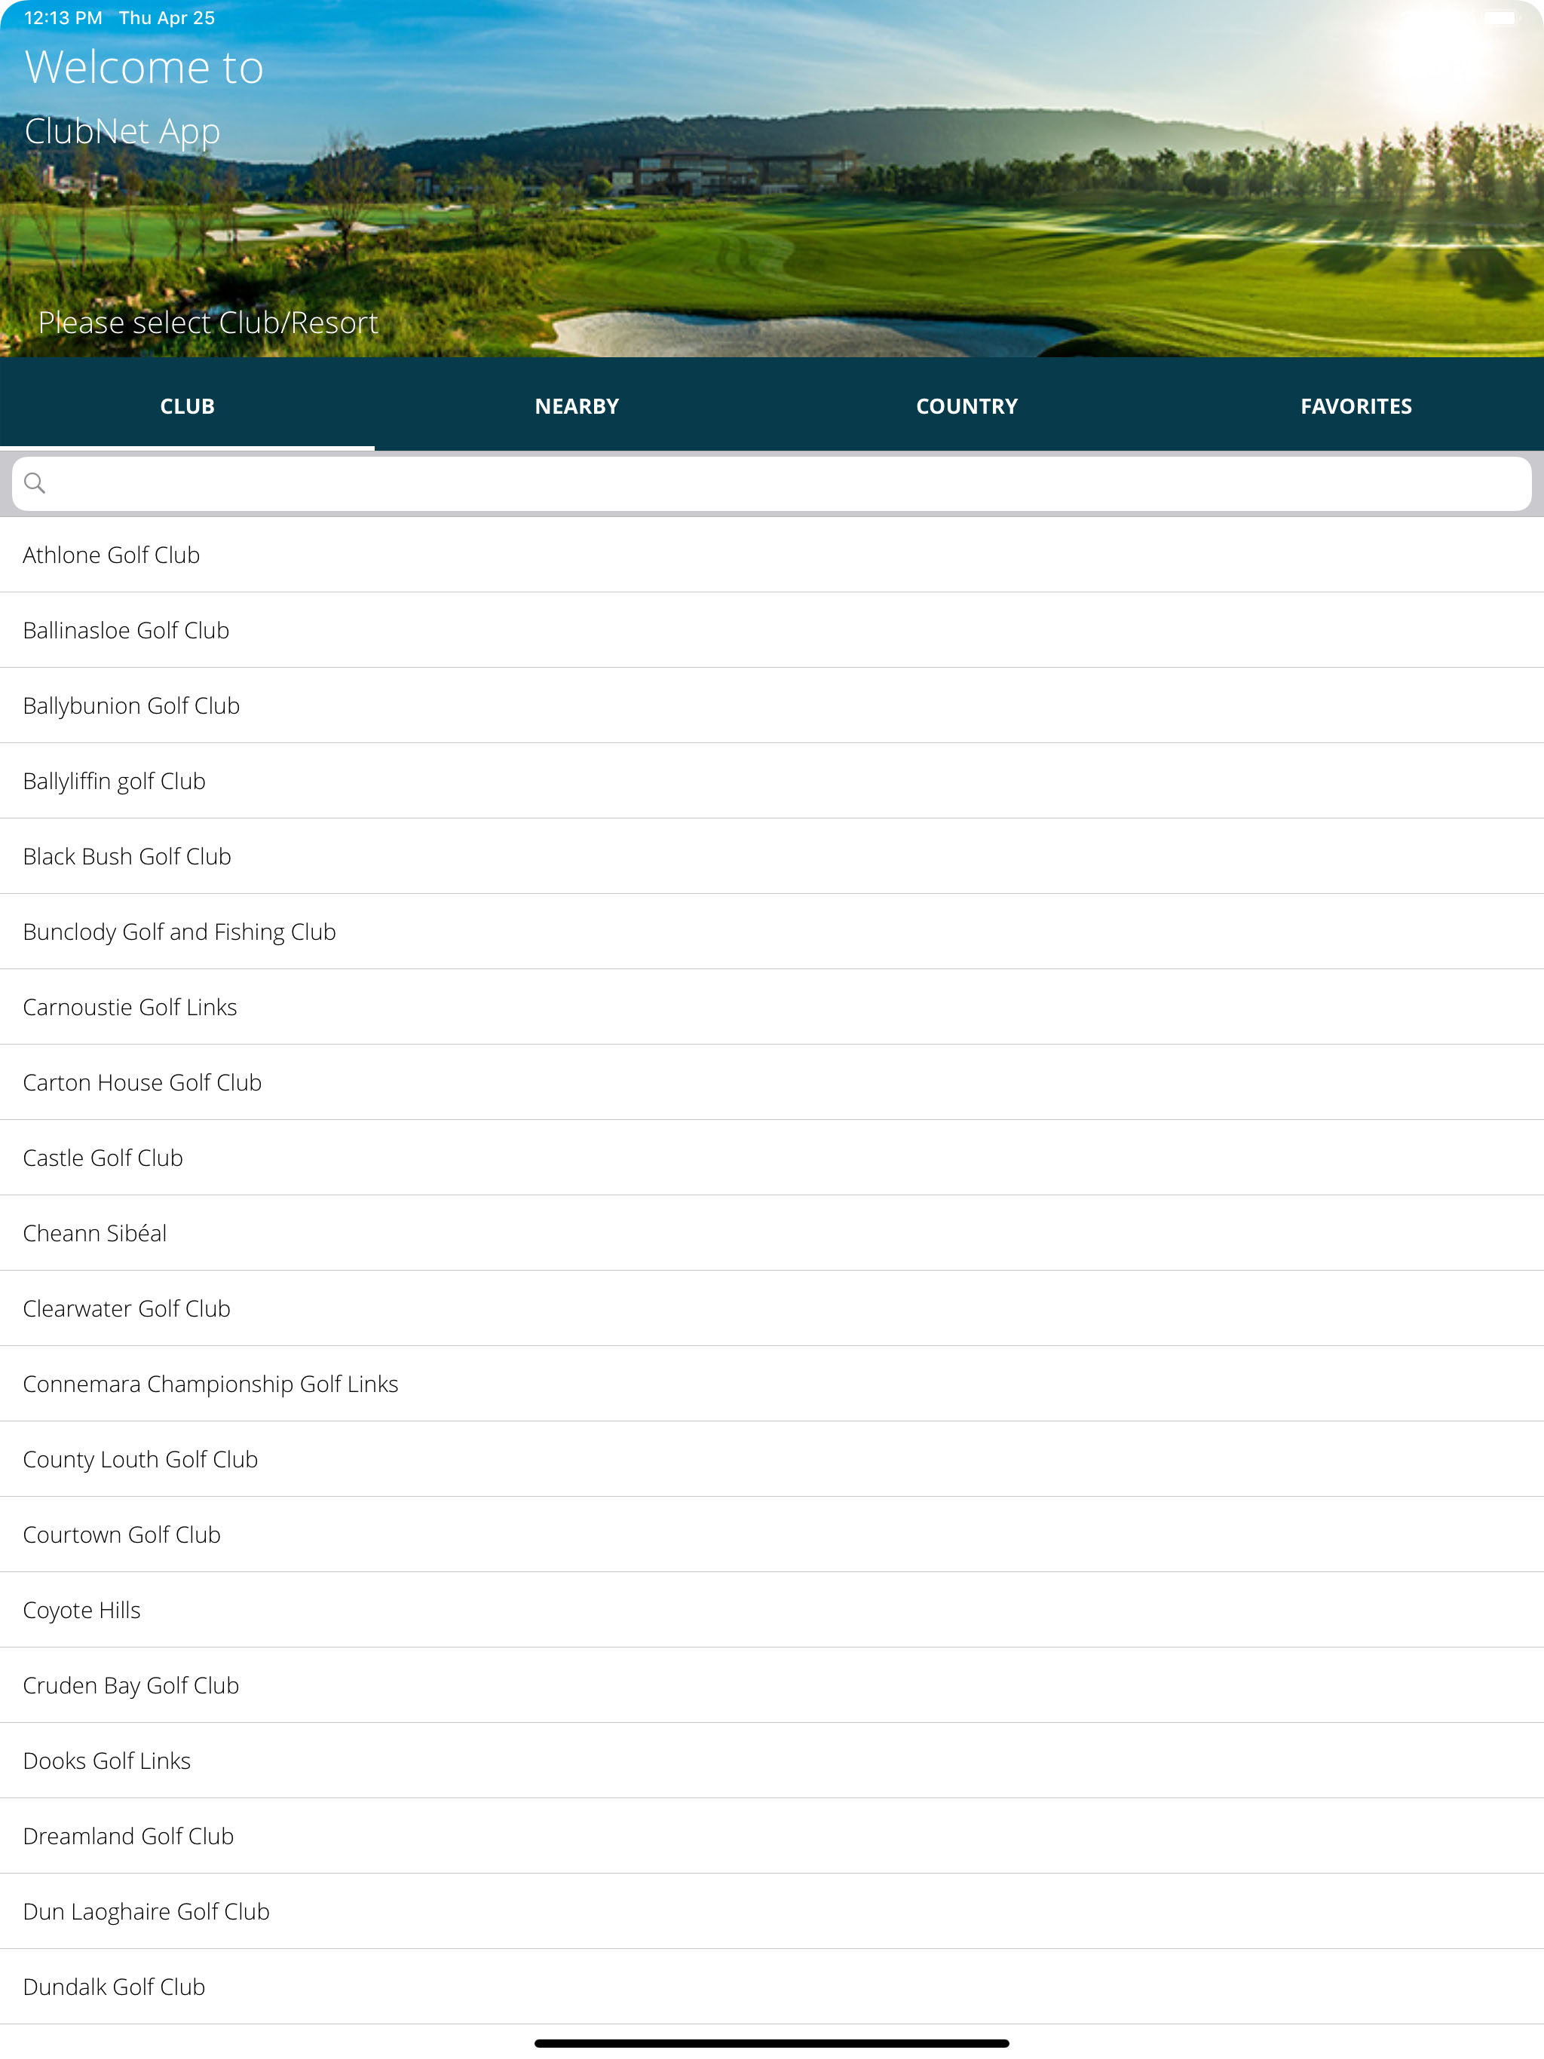The height and width of the screenshot is (2059, 1544).
Task: Tap the iOS home indicator bar
Action: click(772, 2044)
